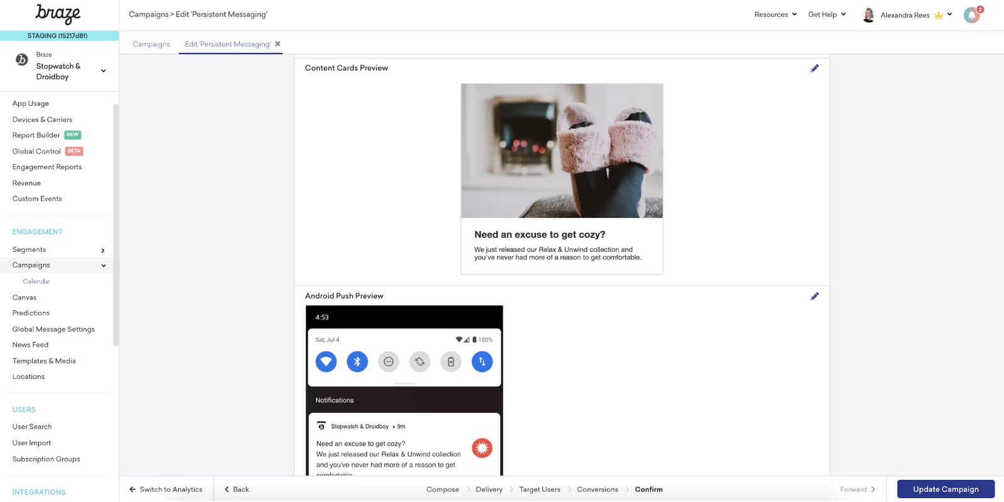This screenshot has width=1004, height=502.
Task: Edit the Content Cards Preview with pencil icon
Action: pyautogui.click(x=814, y=68)
